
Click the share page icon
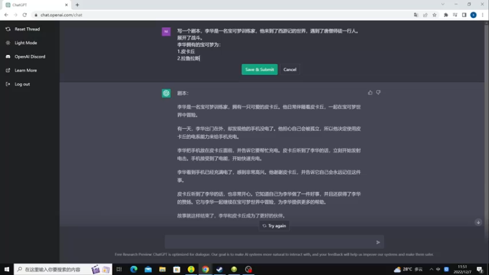click(425, 15)
